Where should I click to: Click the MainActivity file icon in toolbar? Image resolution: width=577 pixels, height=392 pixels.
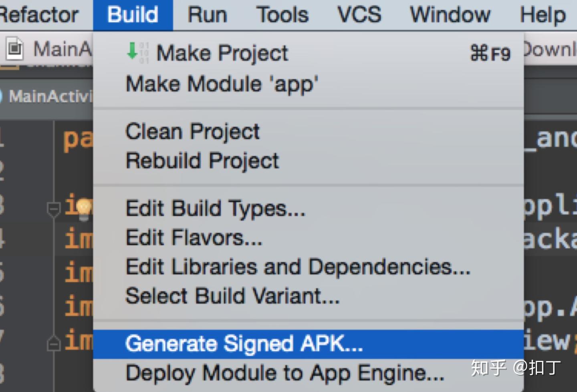tap(15, 49)
